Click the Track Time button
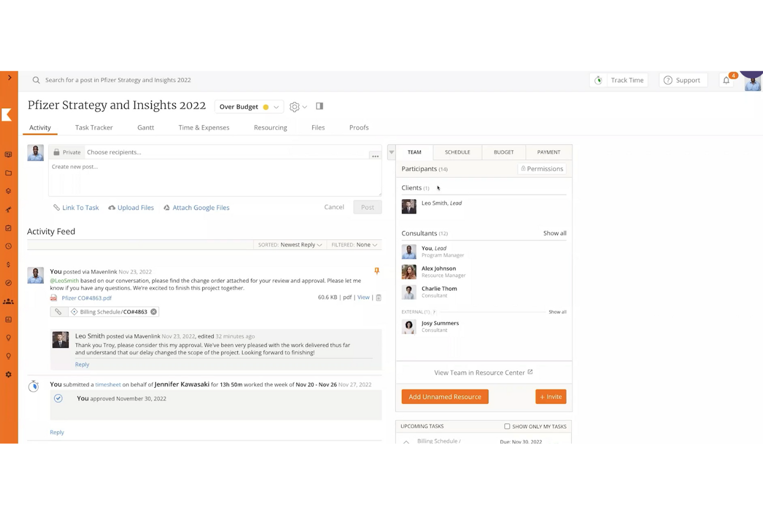The image size is (763, 509). [620, 80]
